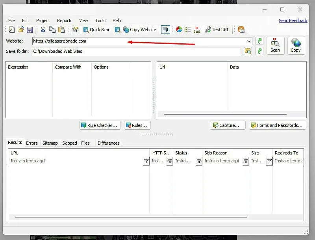Screen dimensions: 315x240
Task: Click the large Scan button
Action: pos(275,46)
